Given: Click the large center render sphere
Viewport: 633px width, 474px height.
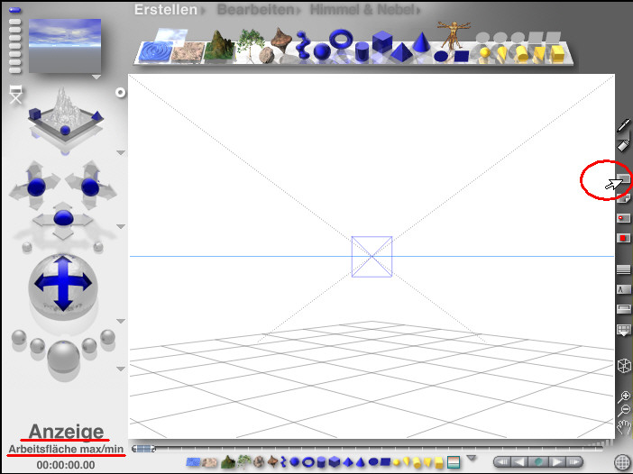Looking at the screenshot, I should [63, 356].
